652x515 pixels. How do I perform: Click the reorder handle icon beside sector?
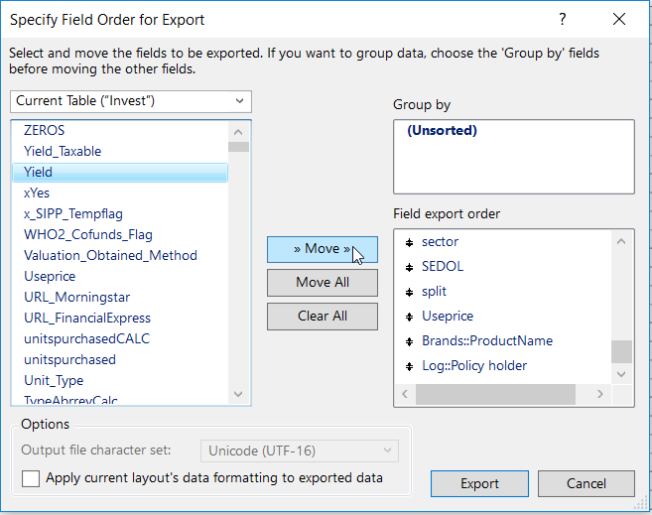point(409,242)
